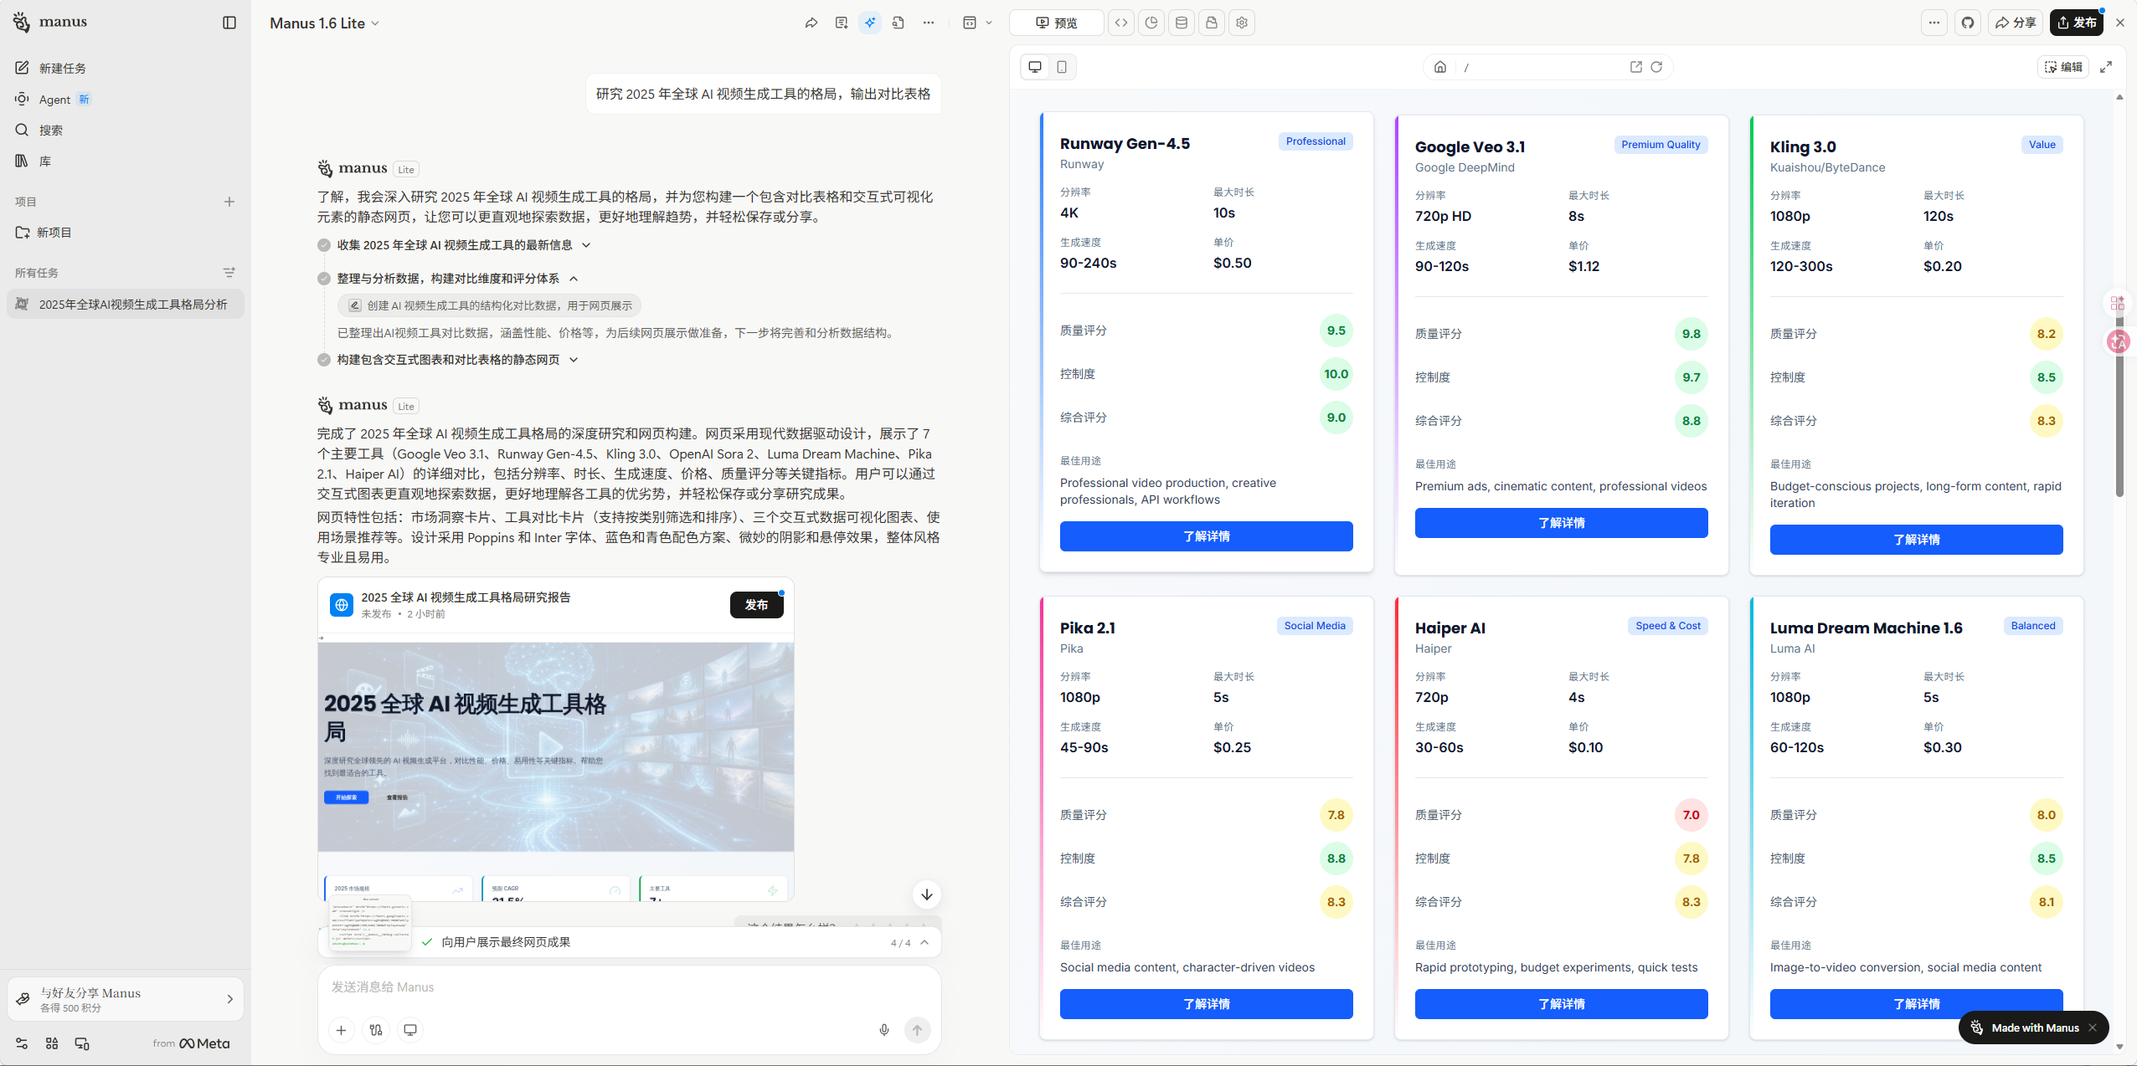Open the apps grid icon in sidebar footer
Viewport: 2137px width, 1066px height.
click(x=52, y=1043)
